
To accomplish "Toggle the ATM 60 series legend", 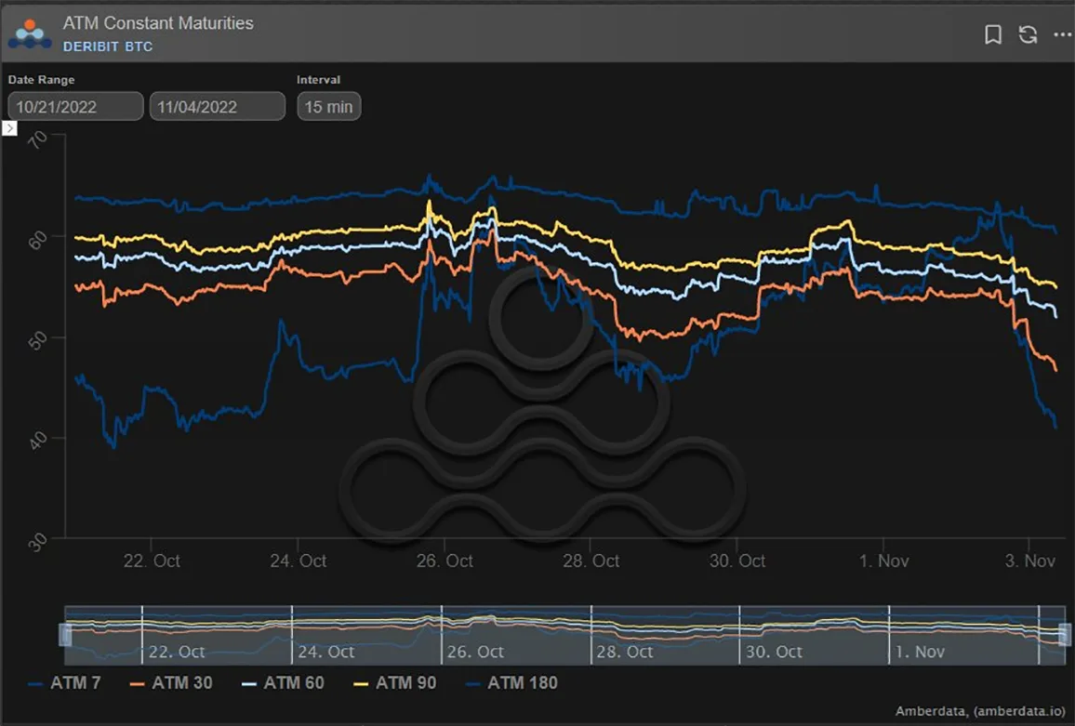I will 283,683.
